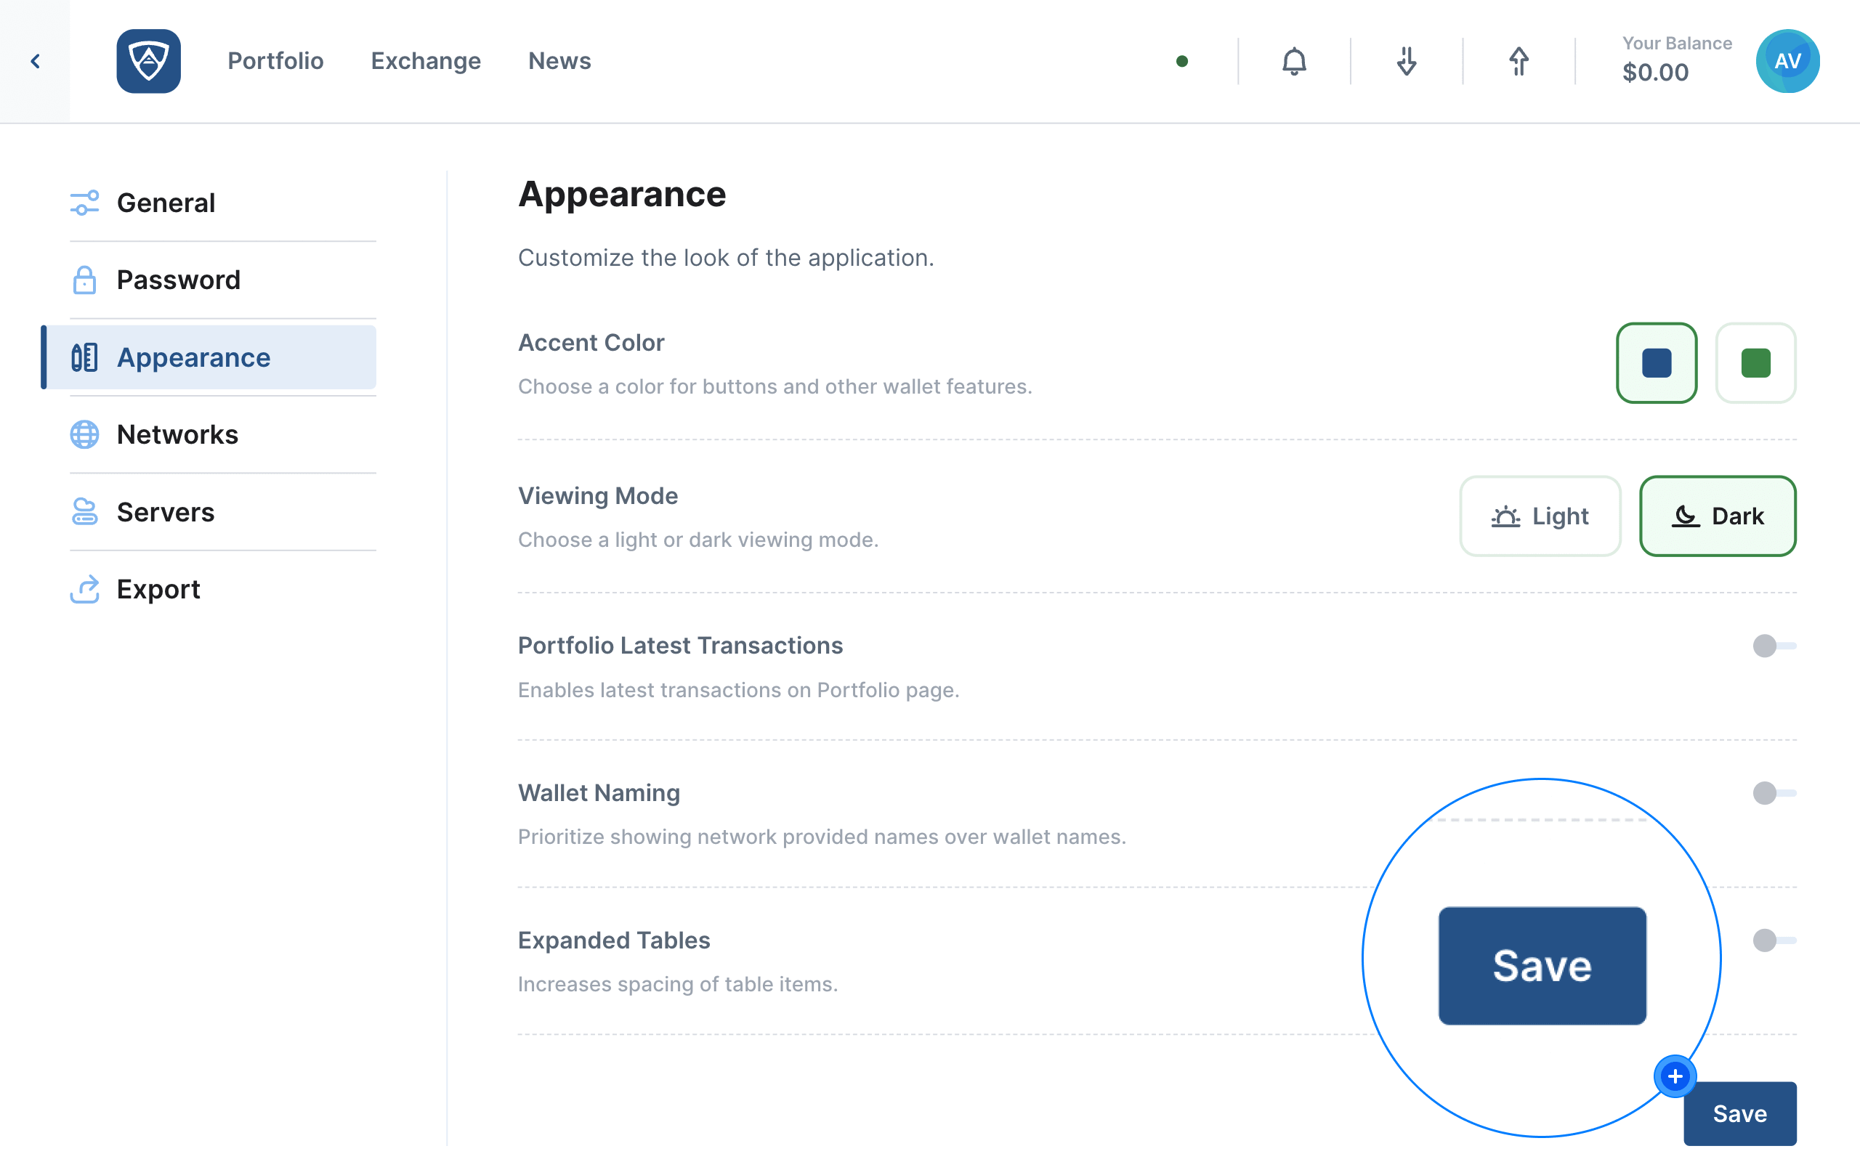
Task: Open the shield app logo
Action: (x=148, y=62)
